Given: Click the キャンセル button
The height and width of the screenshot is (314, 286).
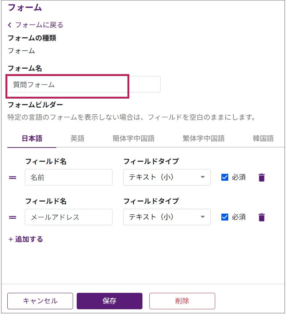Looking at the screenshot, I should pyautogui.click(x=40, y=301).
